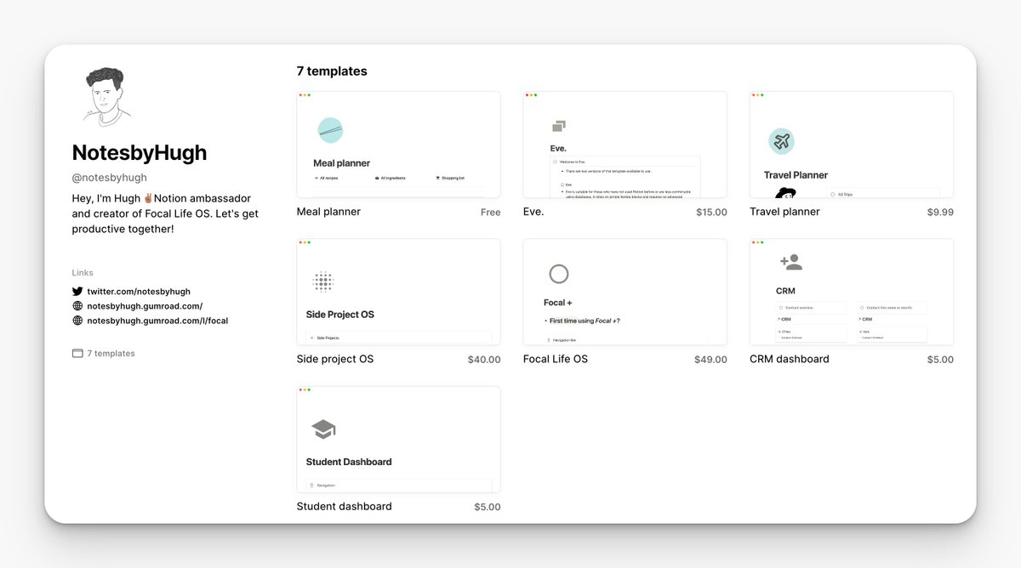Click 'All ingredients' in Meal planner preview

pyautogui.click(x=391, y=179)
